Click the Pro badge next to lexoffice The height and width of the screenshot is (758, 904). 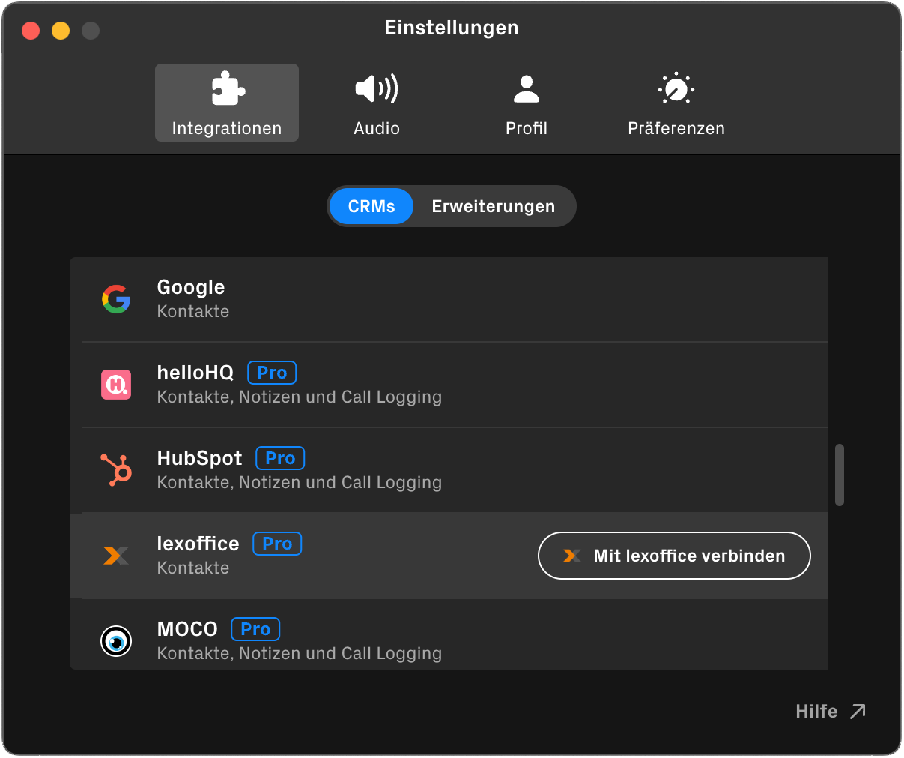pyautogui.click(x=277, y=544)
